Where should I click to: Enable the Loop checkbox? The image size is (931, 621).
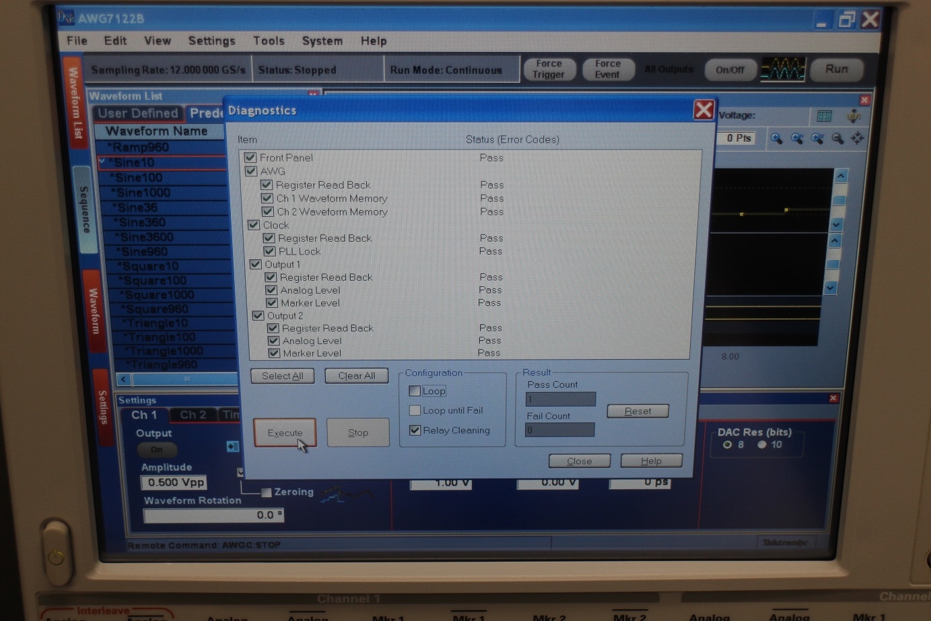pyautogui.click(x=415, y=391)
